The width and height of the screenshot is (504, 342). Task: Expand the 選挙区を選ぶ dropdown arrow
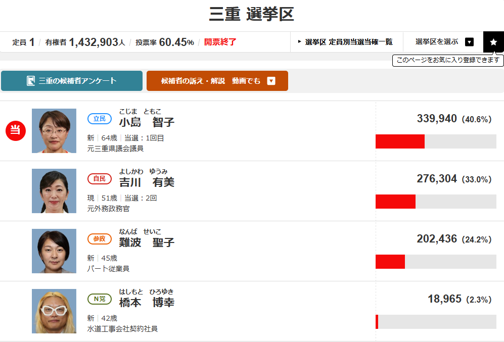(x=469, y=42)
